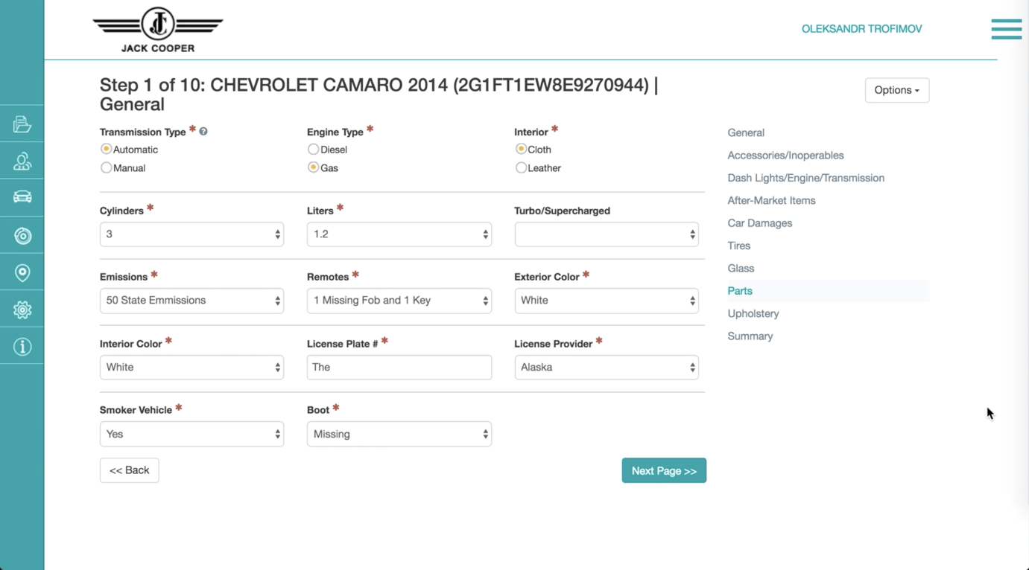Select Leather for the Interior
This screenshot has height=570, width=1029.
coord(521,167)
